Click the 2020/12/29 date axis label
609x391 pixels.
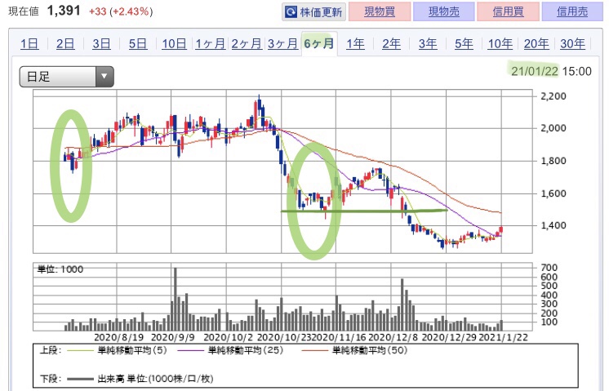click(x=449, y=337)
